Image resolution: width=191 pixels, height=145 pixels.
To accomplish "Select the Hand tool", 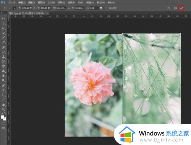I will pos(3,105).
